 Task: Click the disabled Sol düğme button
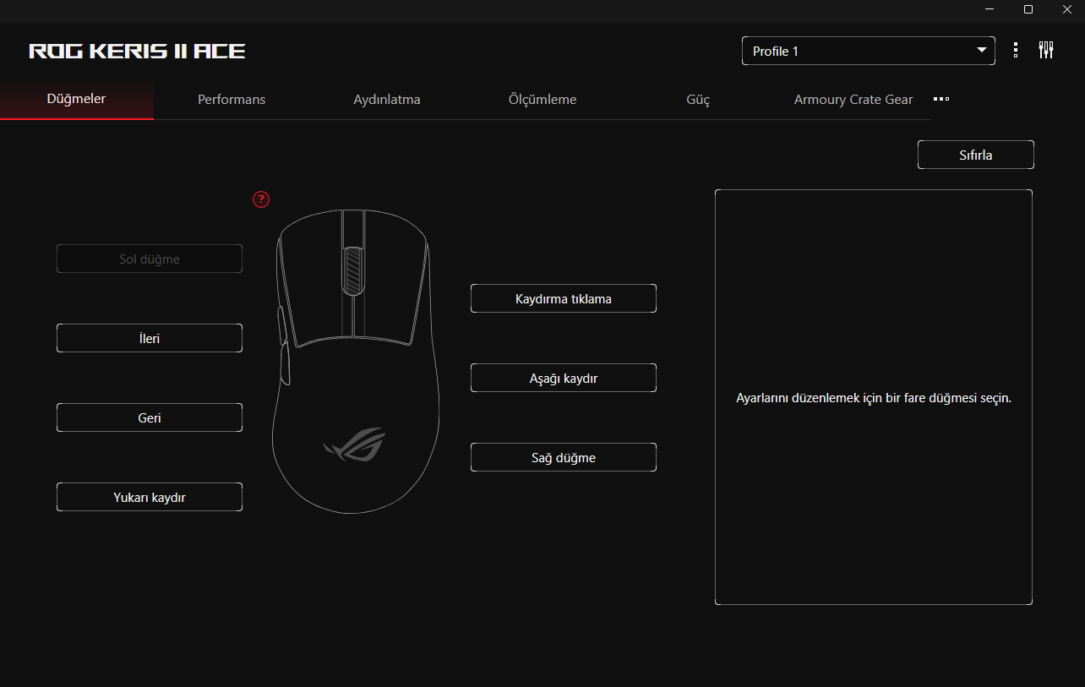(150, 259)
